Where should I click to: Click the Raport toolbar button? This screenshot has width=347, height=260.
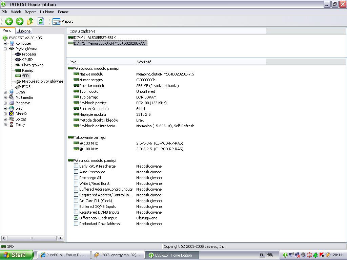pos(63,21)
